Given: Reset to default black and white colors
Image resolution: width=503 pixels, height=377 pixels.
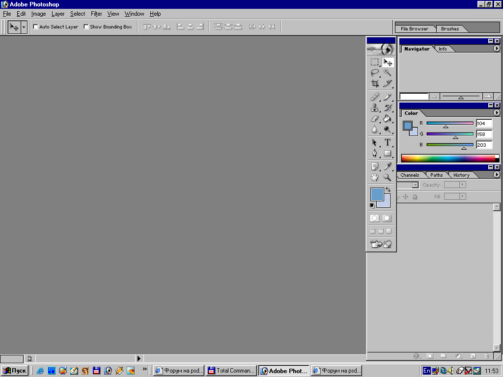Looking at the screenshot, I should coord(372,205).
